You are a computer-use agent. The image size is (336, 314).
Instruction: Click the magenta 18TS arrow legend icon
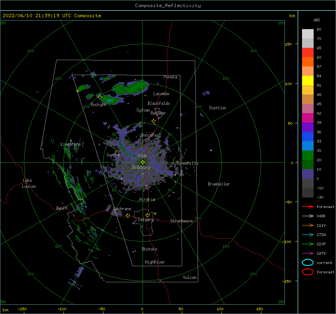[x=308, y=254]
